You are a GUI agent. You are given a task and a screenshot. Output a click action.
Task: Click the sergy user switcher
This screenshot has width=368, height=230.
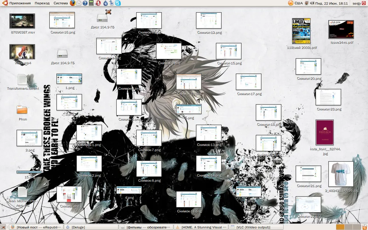pos(356,3)
